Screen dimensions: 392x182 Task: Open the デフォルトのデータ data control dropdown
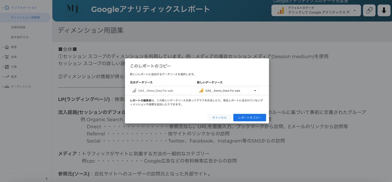316,10
